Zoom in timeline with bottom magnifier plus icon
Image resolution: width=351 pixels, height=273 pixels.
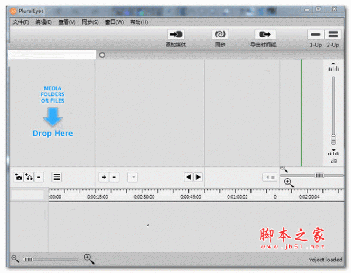89,259
